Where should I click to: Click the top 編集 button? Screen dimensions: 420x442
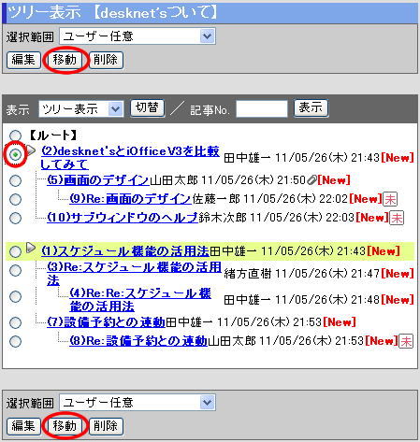[x=23, y=60]
